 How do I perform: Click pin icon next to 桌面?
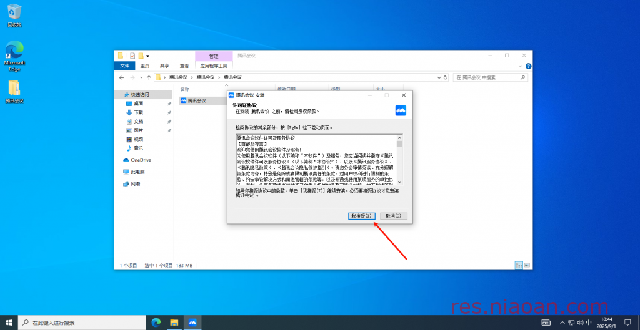[169, 104]
